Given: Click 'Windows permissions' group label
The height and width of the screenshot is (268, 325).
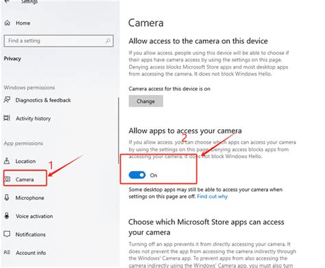Looking at the screenshot, I should pos(29,87).
